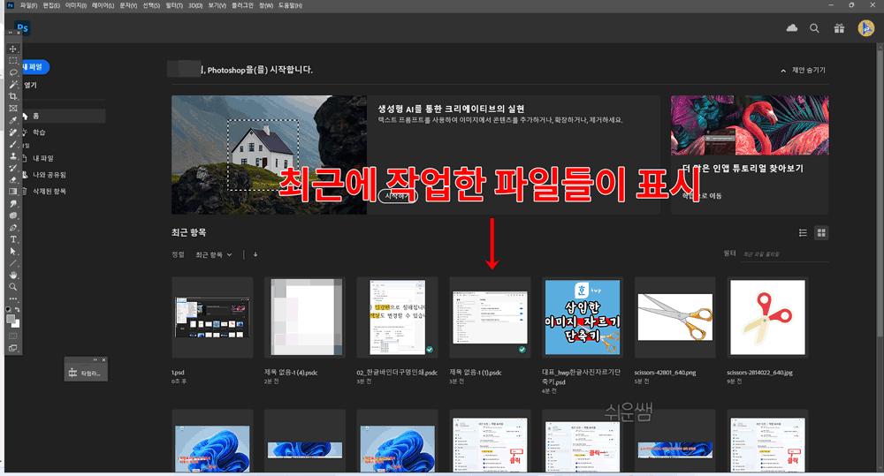
Task: Change screen mode at toolbar bottom
Action: (13, 348)
